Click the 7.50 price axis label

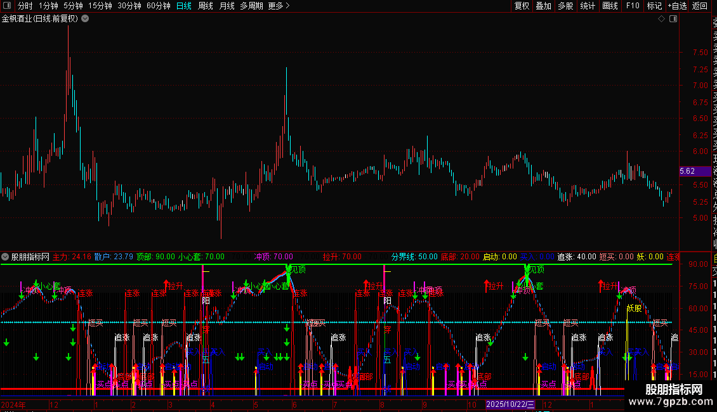point(701,53)
